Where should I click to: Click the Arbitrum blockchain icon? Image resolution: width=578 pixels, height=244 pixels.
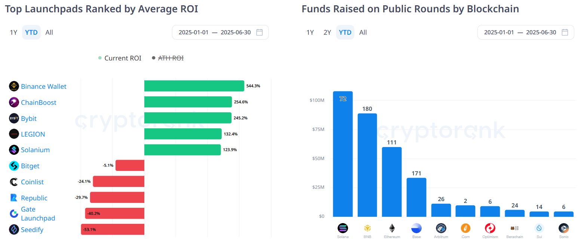pos(441,228)
